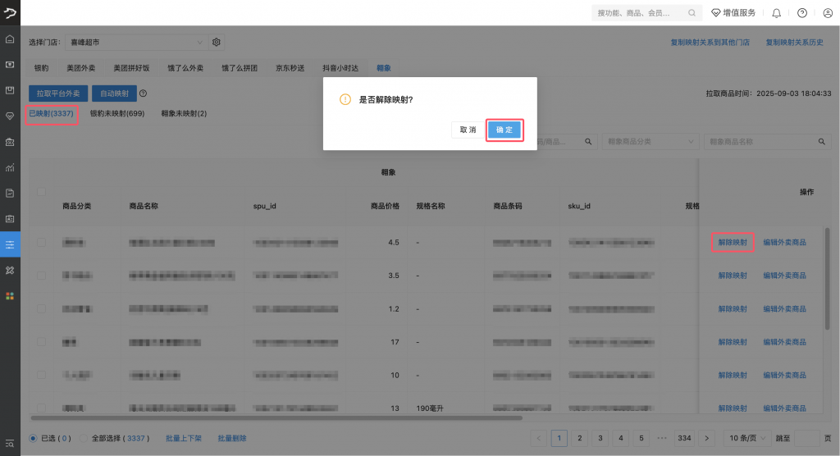This screenshot has width=840, height=456.
Task: Click the 跳至 page number input
Action: tap(806, 438)
